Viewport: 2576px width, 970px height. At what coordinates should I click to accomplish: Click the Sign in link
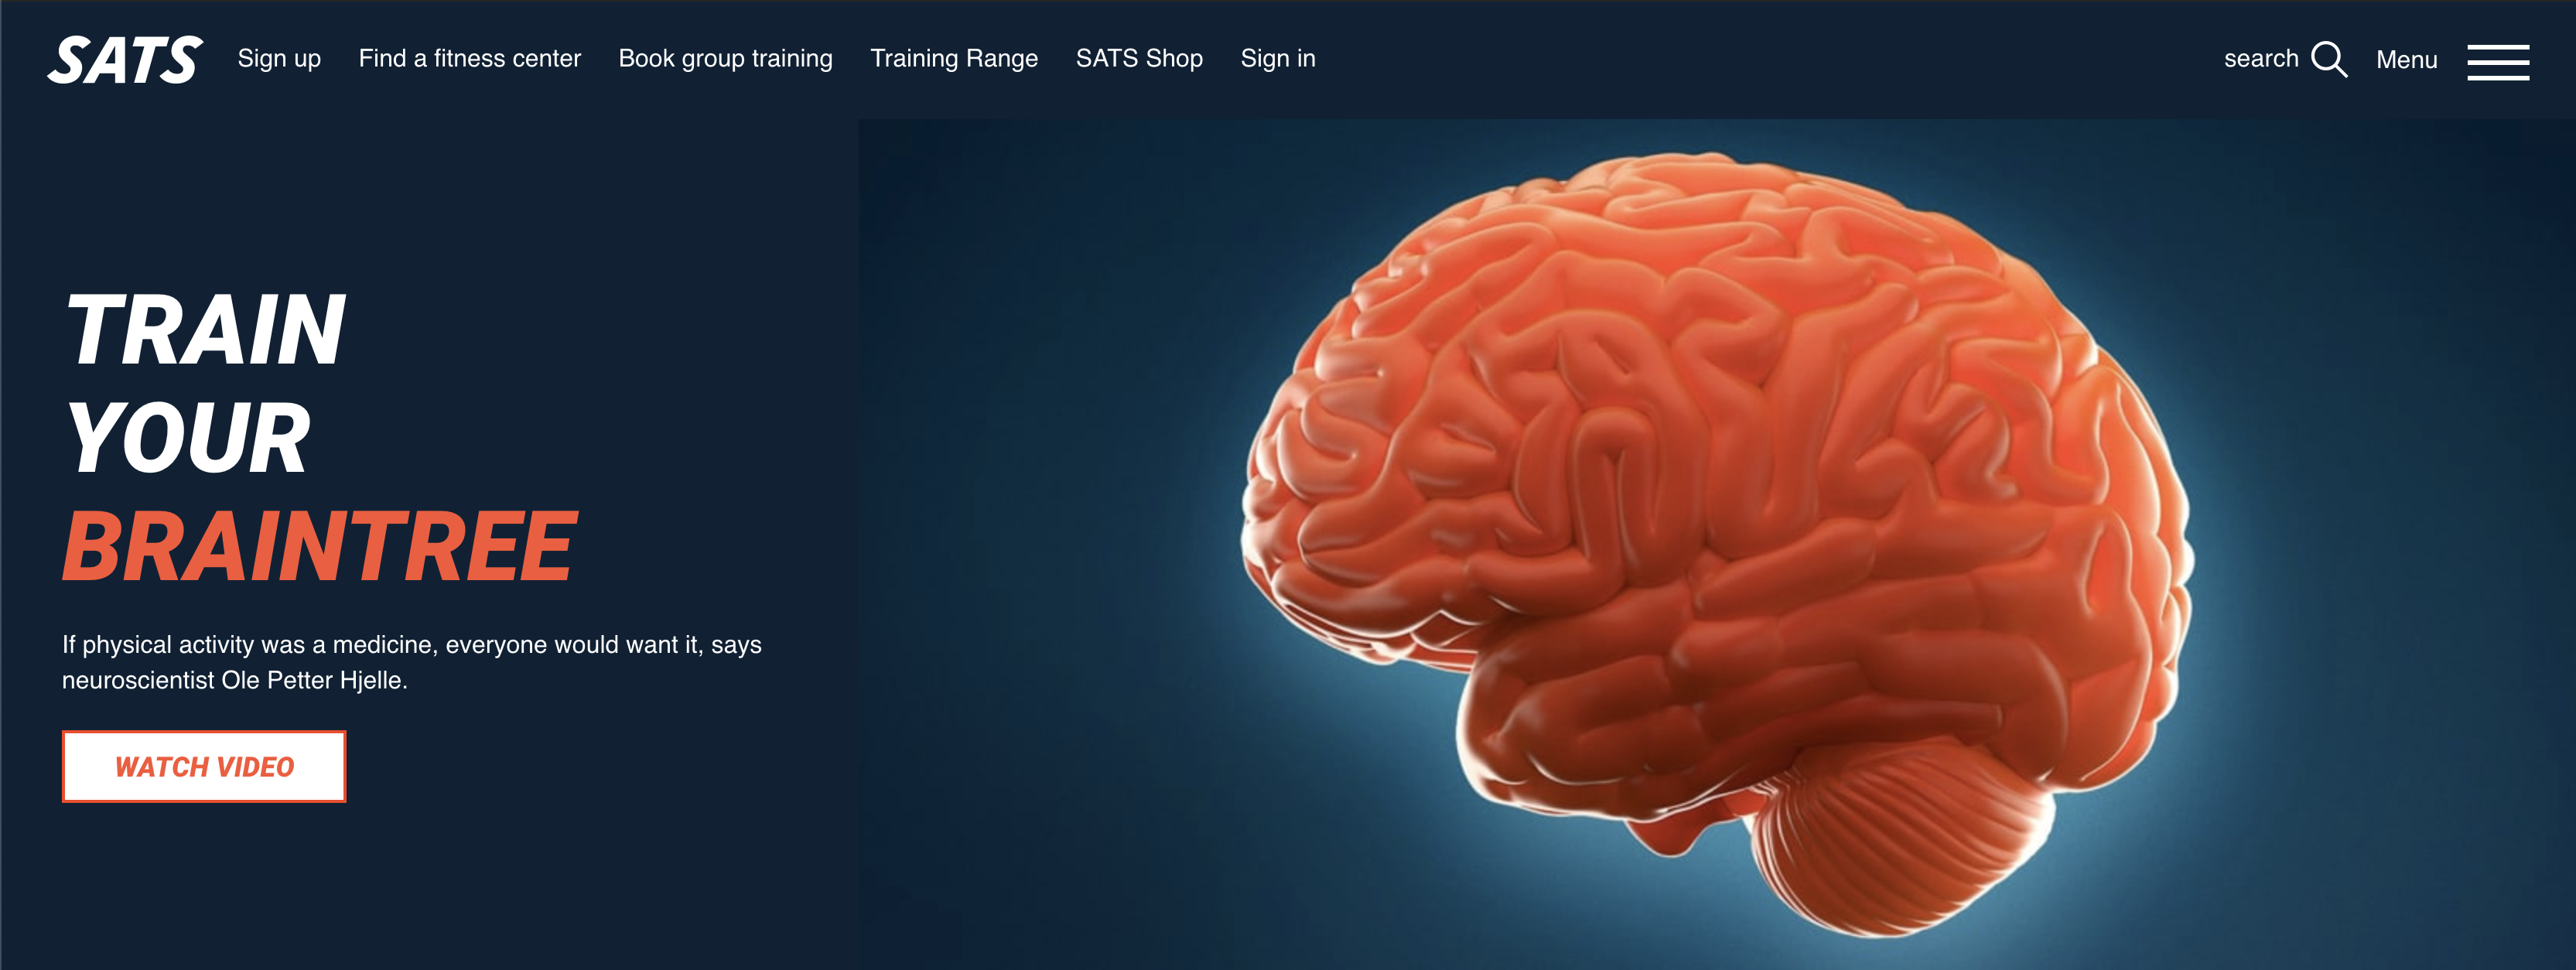[1278, 58]
